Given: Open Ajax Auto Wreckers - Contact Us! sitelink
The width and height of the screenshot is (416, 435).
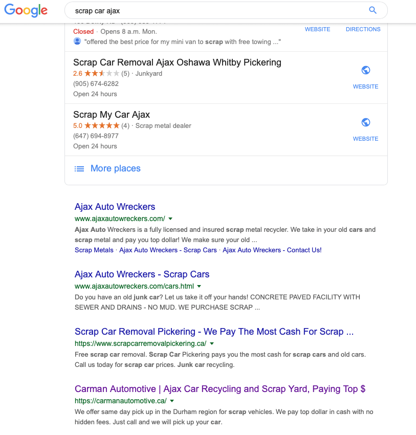Looking at the screenshot, I should coord(272,250).
